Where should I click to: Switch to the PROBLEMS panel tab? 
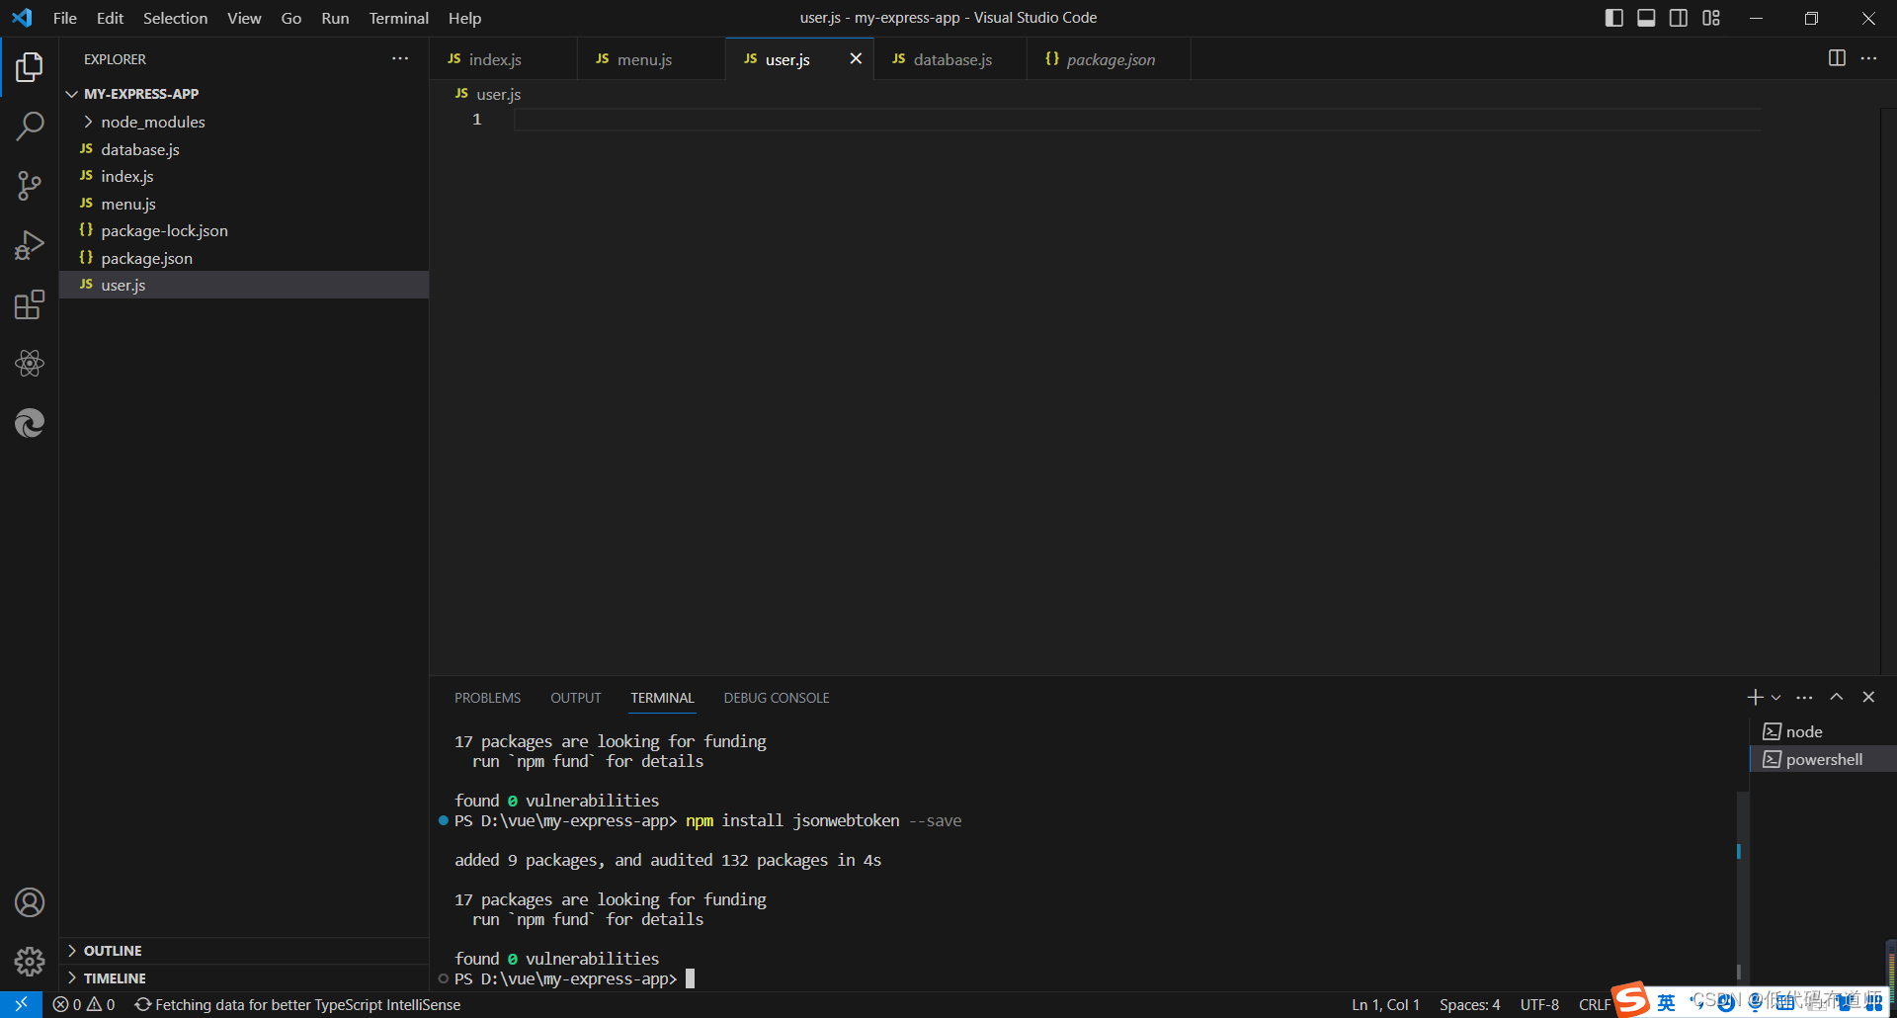pos(487,697)
